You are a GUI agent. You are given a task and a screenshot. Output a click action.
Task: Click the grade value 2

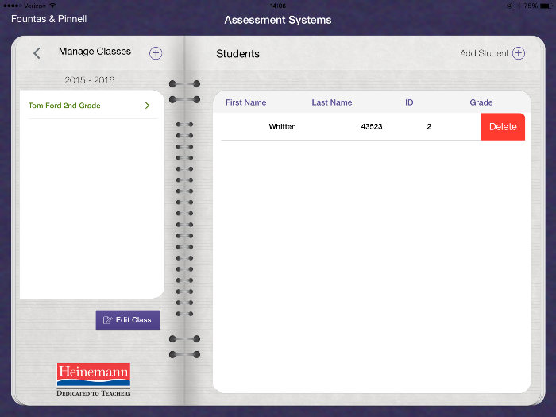[429, 126]
